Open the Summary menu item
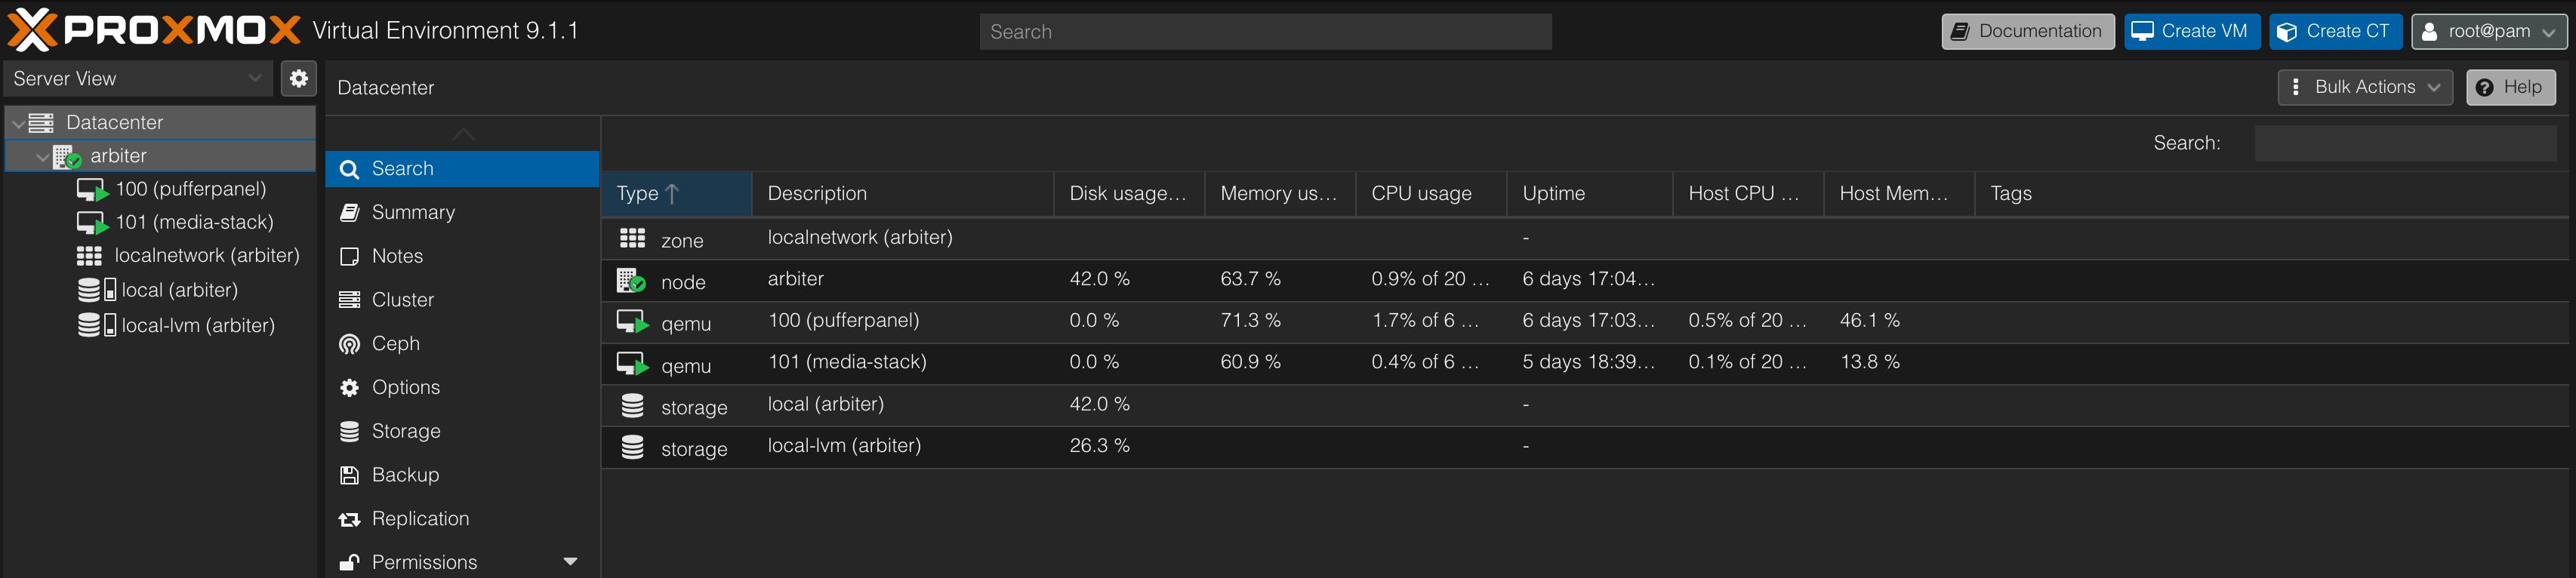The height and width of the screenshot is (578, 2576). point(413,212)
